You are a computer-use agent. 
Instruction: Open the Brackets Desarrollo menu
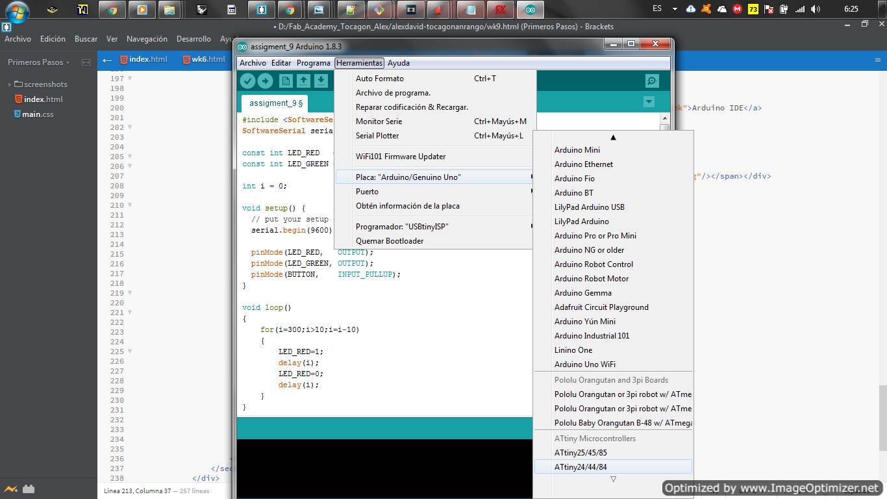point(194,39)
